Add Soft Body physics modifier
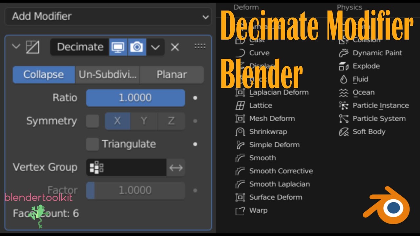 tap(369, 132)
